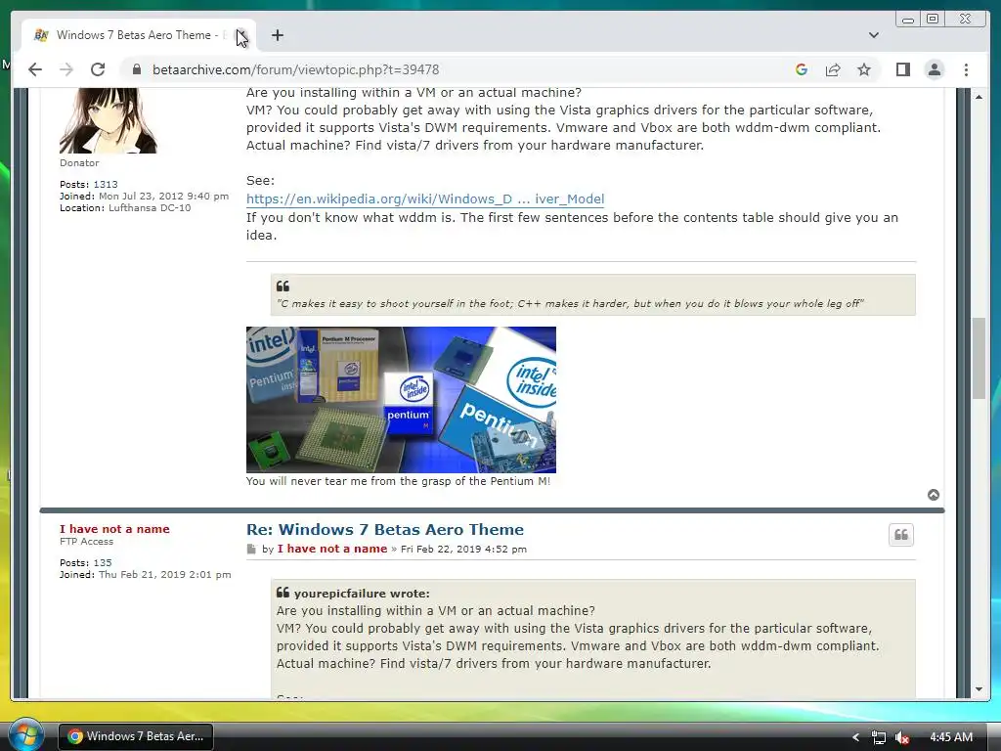
Task: Click the FTP Access rank label
Action: point(86,542)
